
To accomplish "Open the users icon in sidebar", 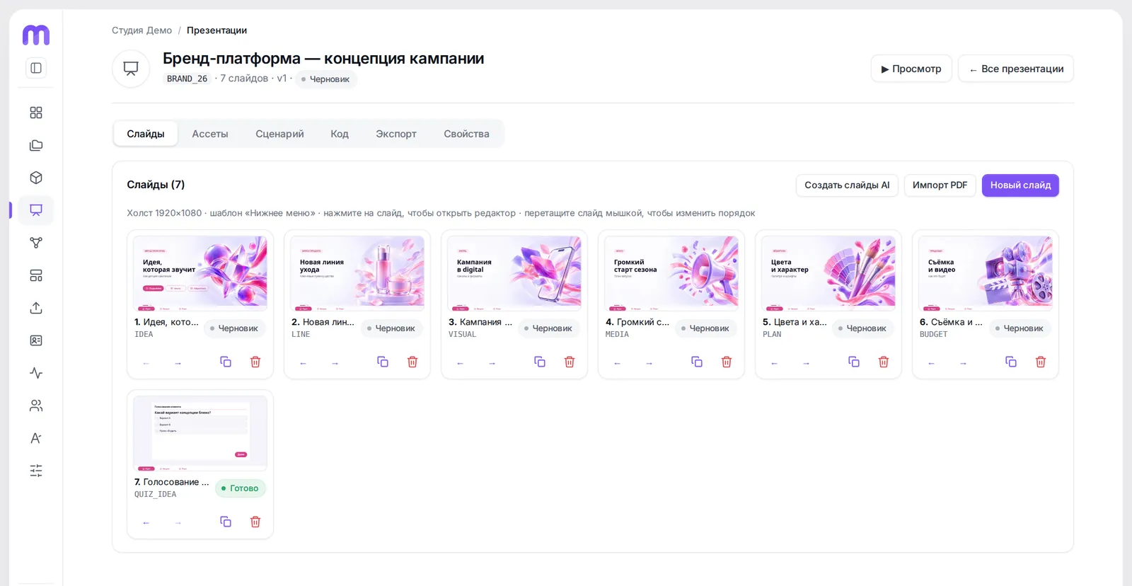I will (x=36, y=406).
